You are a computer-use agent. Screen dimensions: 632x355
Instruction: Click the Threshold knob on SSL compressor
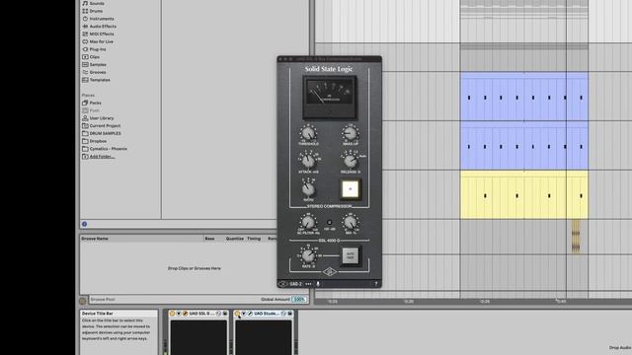click(x=308, y=133)
